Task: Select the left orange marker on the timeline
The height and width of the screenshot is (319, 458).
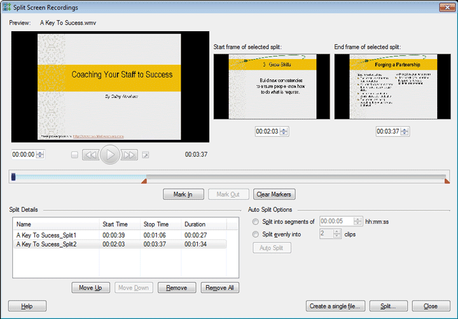Action: (x=144, y=182)
